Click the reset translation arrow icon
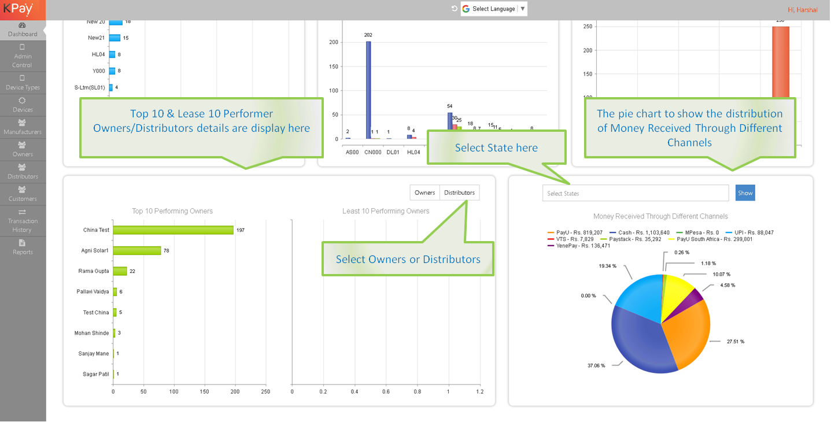The image size is (831, 422). [x=455, y=9]
